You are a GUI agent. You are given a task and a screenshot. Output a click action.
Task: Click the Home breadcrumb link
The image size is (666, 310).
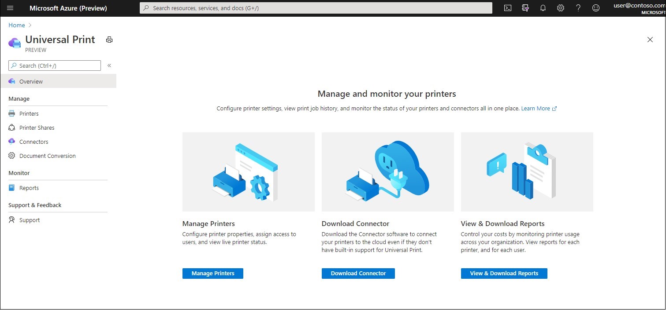pos(17,25)
